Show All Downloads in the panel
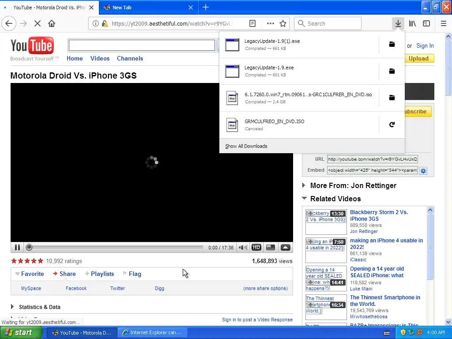The image size is (452, 339). (x=246, y=146)
